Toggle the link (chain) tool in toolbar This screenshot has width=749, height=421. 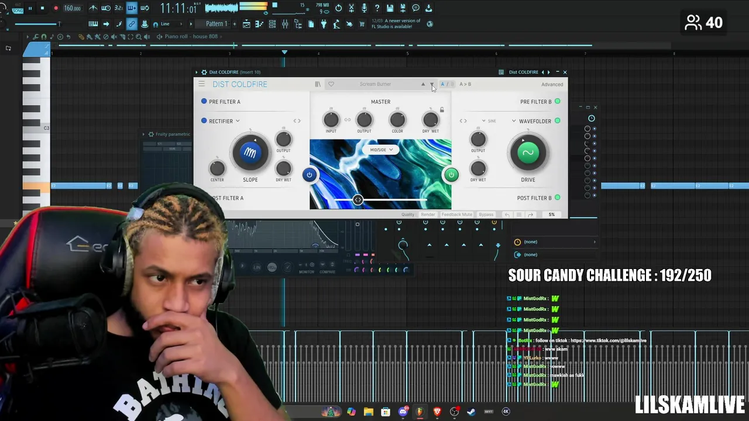pyautogui.click(x=132, y=24)
